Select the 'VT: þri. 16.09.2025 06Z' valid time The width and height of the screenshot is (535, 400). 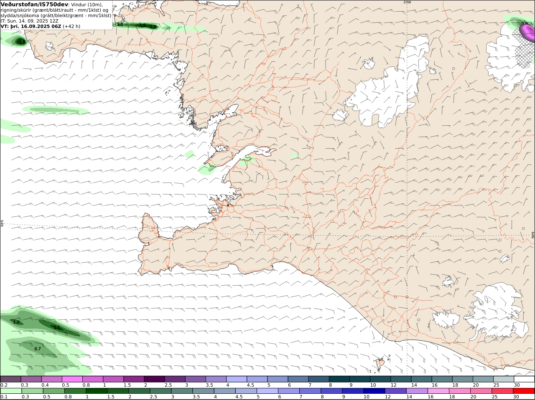click(31, 26)
